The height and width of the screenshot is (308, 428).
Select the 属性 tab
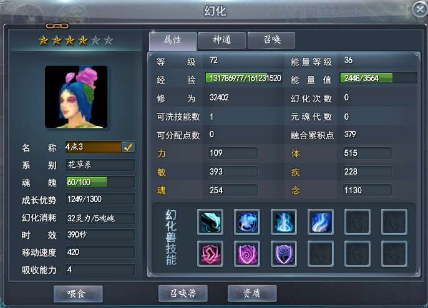[x=173, y=41]
